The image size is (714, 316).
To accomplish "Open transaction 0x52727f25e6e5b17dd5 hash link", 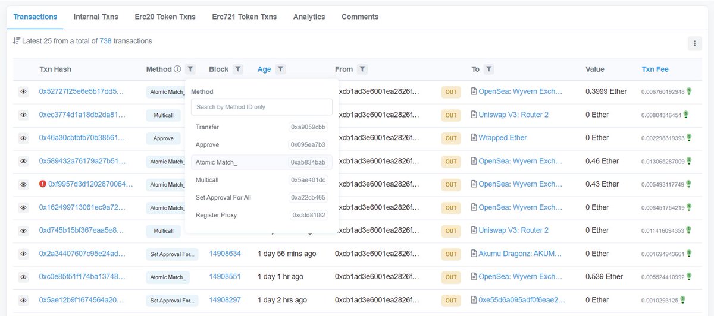I will [82, 91].
